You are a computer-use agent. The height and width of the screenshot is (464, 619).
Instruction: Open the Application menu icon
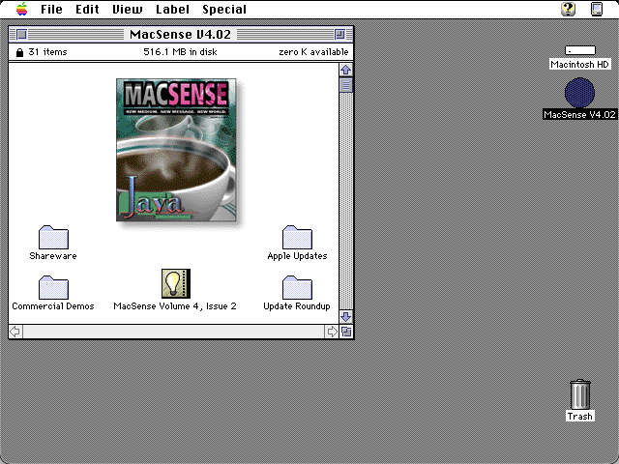coord(597,9)
